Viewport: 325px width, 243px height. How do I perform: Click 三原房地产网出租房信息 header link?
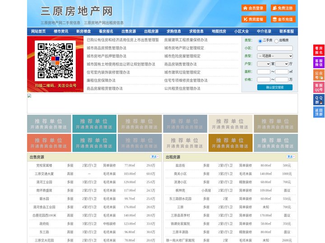click(104, 23)
